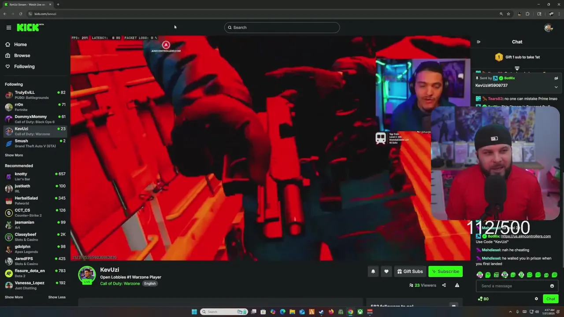Click Gift Subs button
564x317 pixels.
point(410,272)
